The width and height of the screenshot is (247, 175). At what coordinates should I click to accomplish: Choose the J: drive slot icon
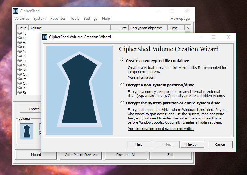click(x=20, y=52)
